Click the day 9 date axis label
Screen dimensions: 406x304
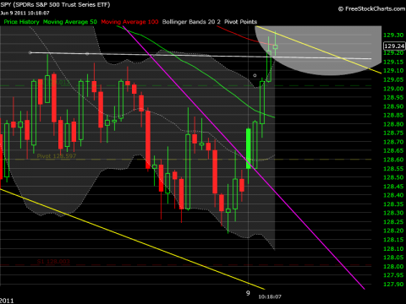pos(248,293)
